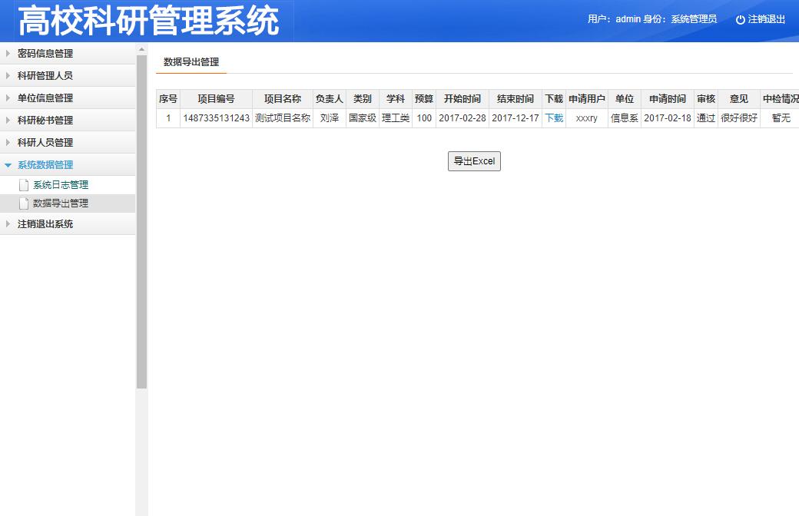This screenshot has width=799, height=516.
Task: Click the document icon beside 数据导出管理 submenu
Action: (24, 204)
